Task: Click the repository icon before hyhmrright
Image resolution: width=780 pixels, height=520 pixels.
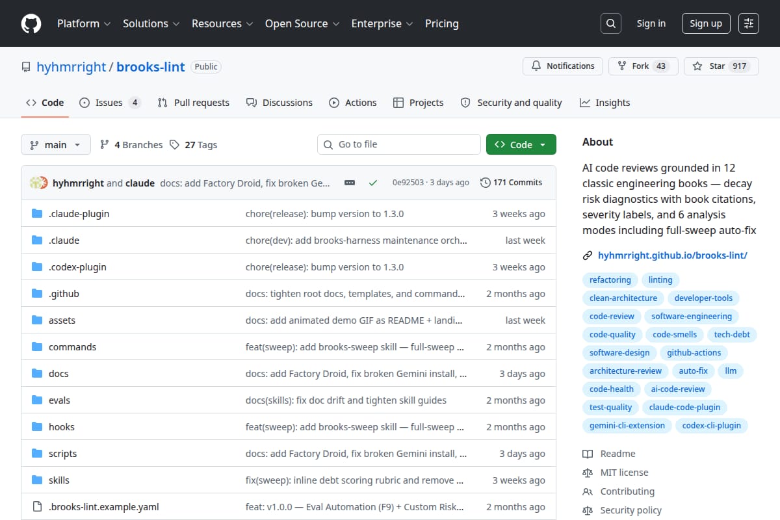Action: pyautogui.click(x=26, y=67)
